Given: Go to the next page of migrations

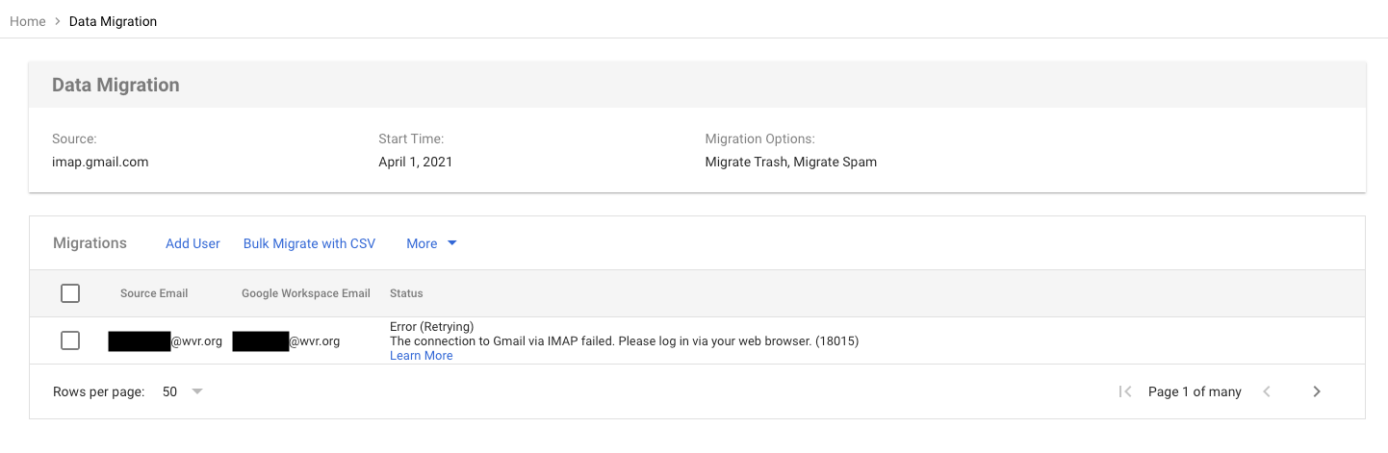Looking at the screenshot, I should click(1317, 391).
